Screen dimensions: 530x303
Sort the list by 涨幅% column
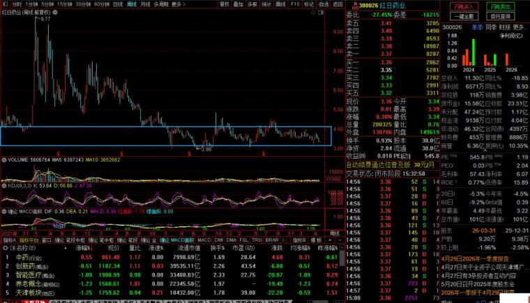tap(84, 248)
